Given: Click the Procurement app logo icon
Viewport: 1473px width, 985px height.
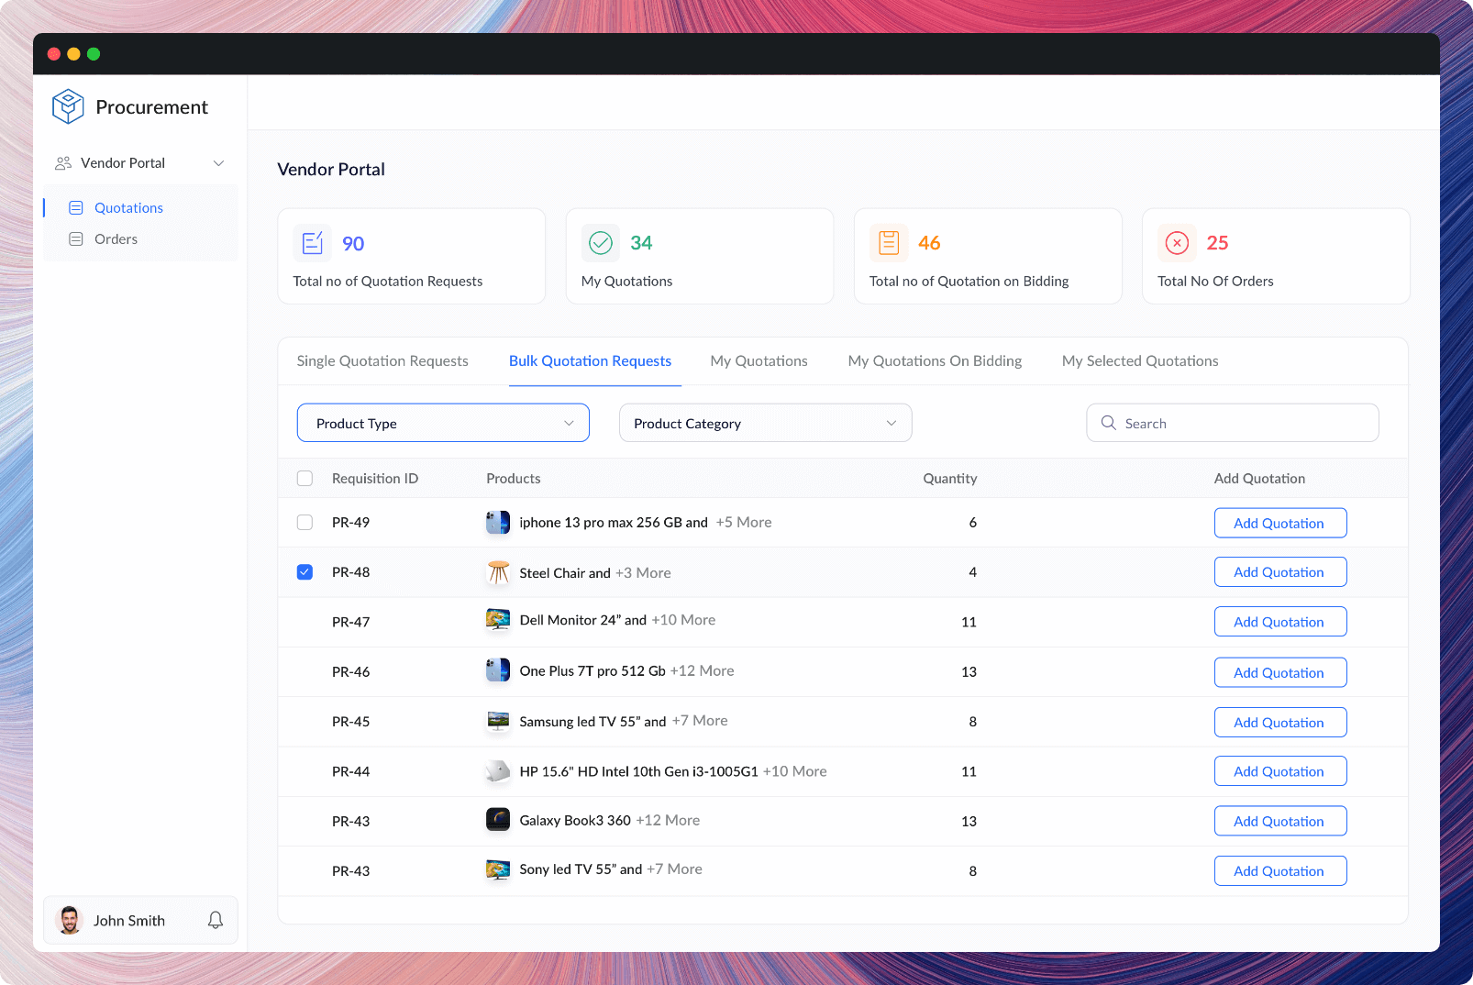Looking at the screenshot, I should pos(68,106).
